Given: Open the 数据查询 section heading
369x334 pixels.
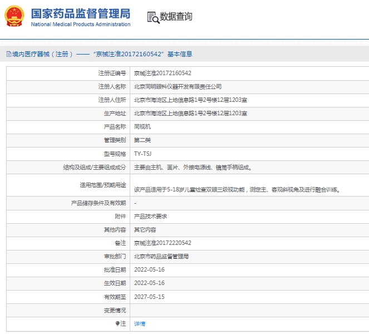Looking at the screenshot, I should [x=176, y=17].
